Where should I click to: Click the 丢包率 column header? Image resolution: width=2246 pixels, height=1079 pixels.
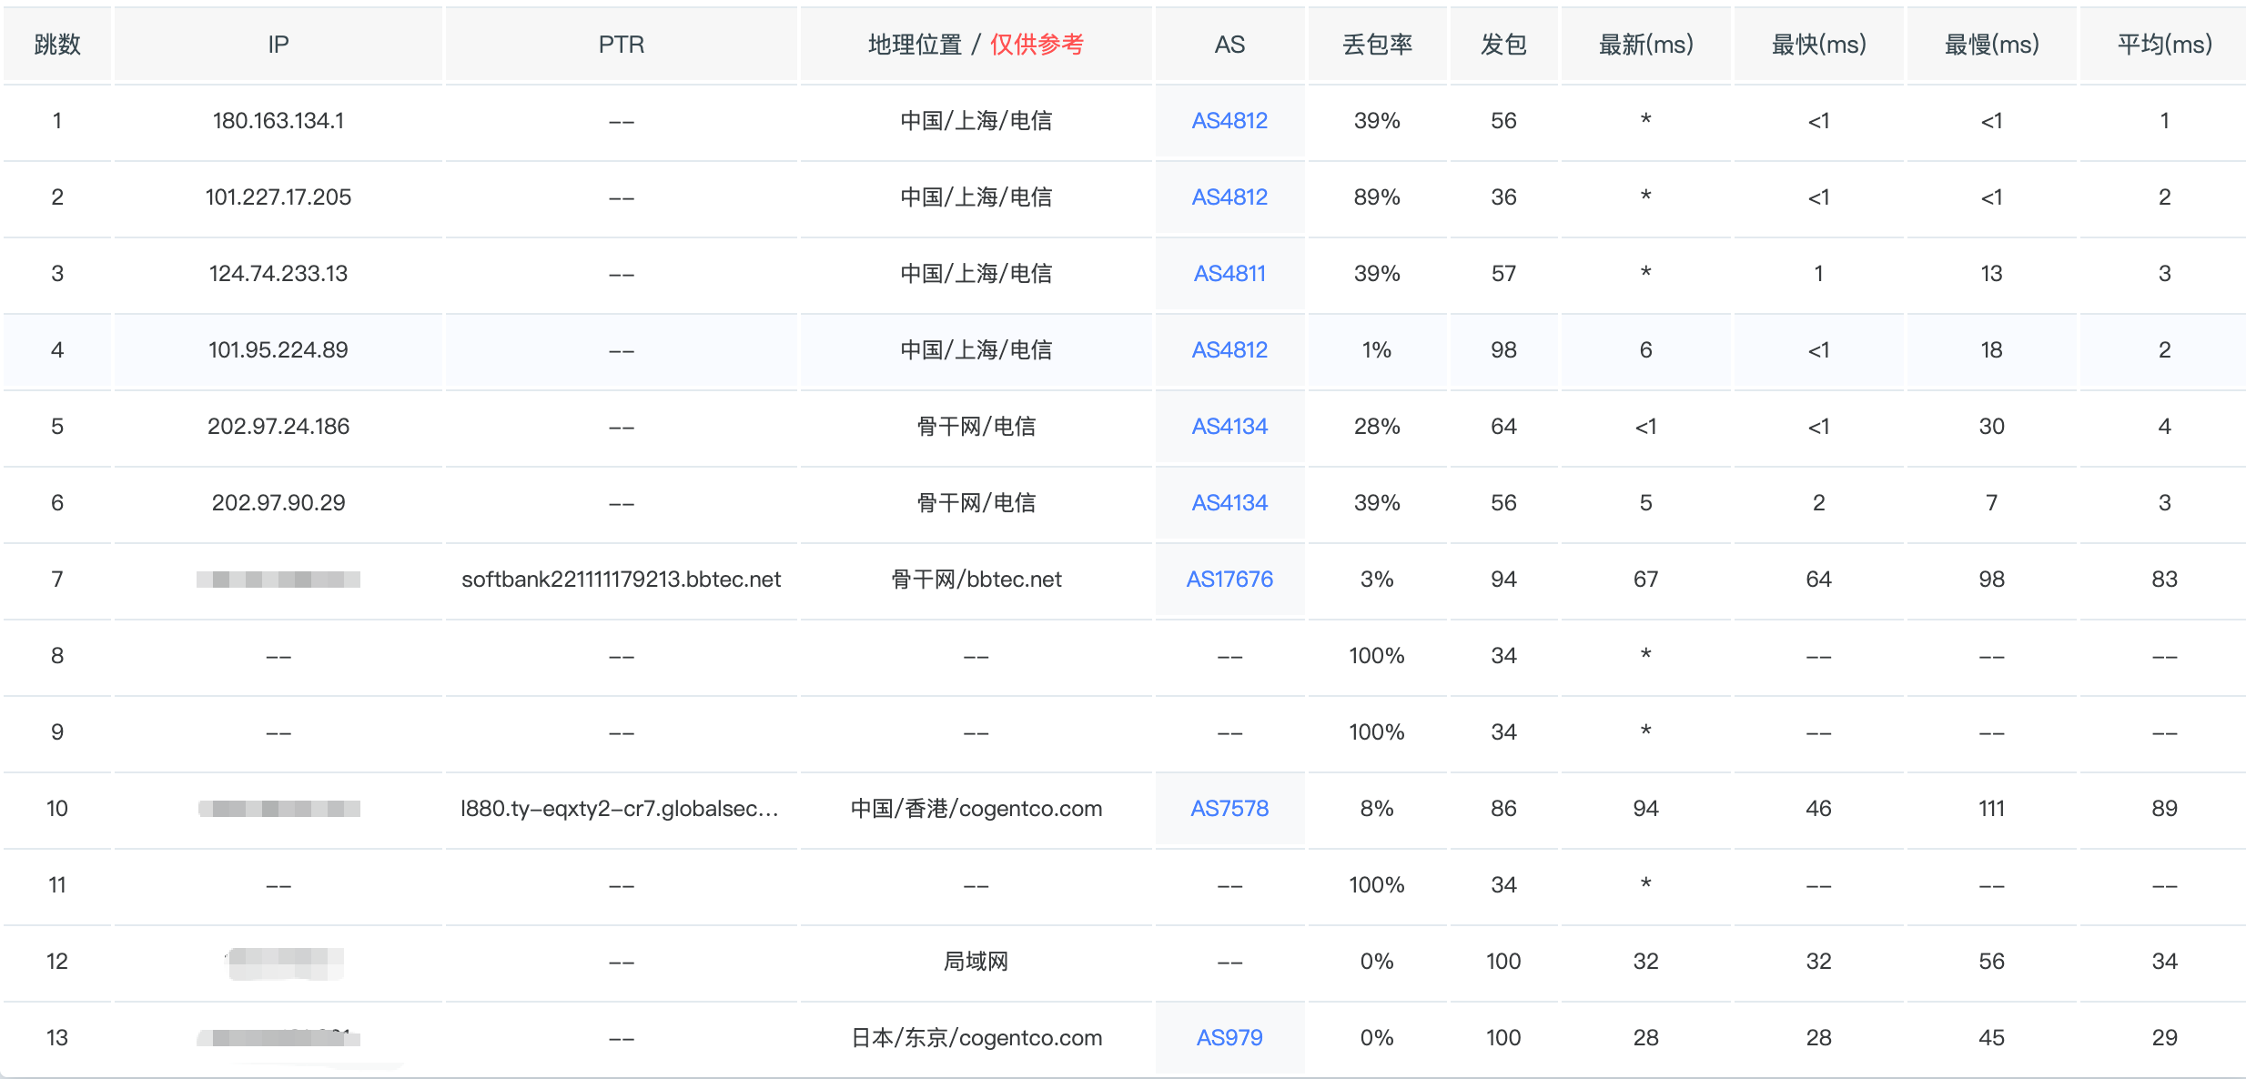coord(1377,45)
